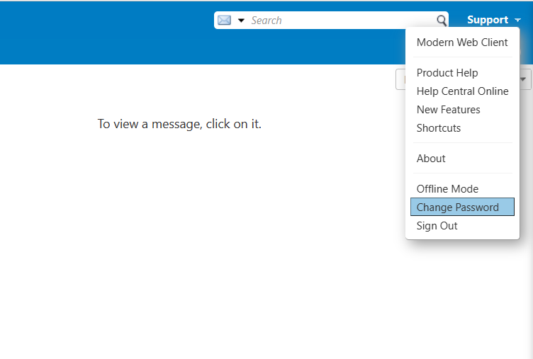Open Help Central Online
The height and width of the screenshot is (359, 533).
coord(462,91)
